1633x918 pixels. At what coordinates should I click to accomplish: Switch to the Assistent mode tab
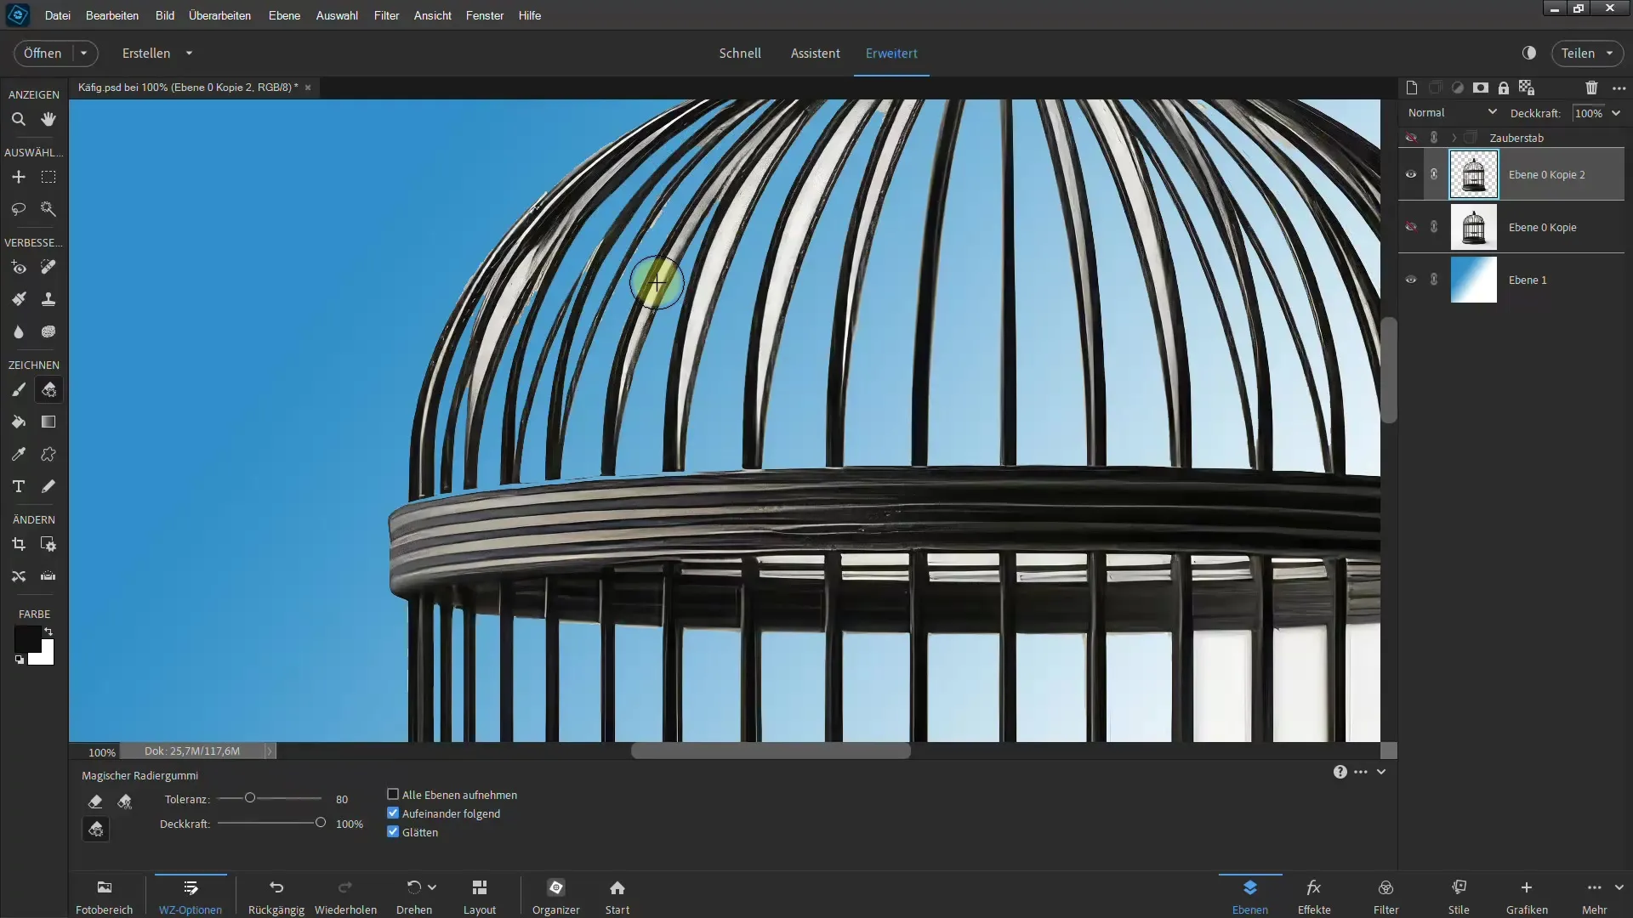point(816,53)
